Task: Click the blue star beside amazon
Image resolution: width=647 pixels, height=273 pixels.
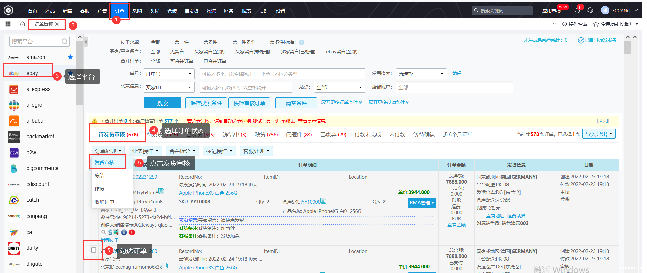Action: coord(70,57)
